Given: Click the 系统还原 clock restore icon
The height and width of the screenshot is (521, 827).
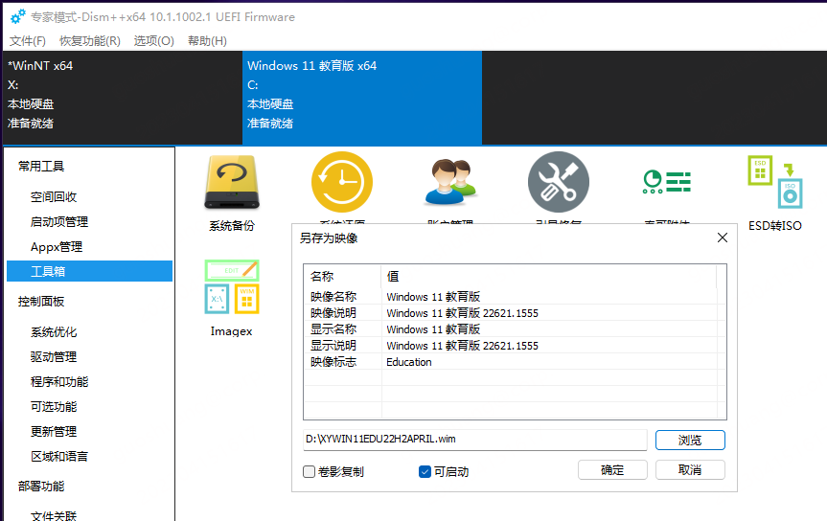Looking at the screenshot, I should pos(341,182).
